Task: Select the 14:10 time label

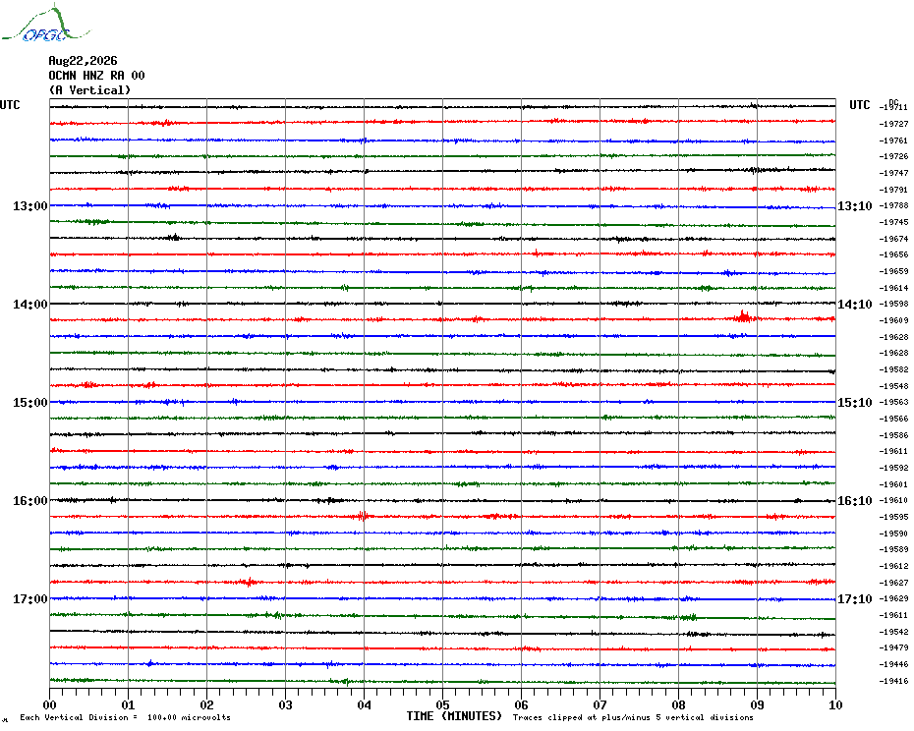Action: 855,305
